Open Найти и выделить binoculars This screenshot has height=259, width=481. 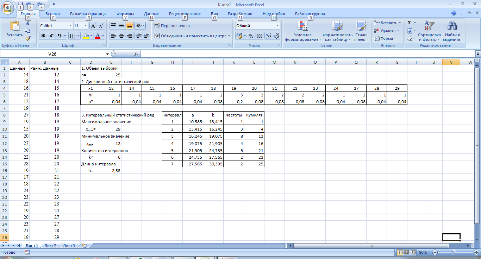point(452,31)
